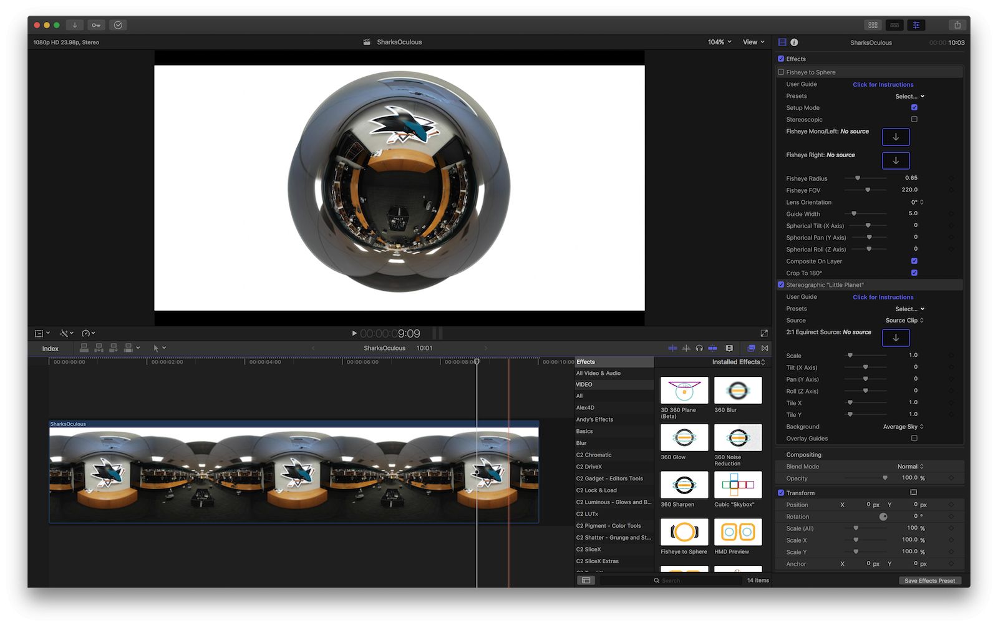
Task: Toggle the Browser grid button
Action: (x=873, y=25)
